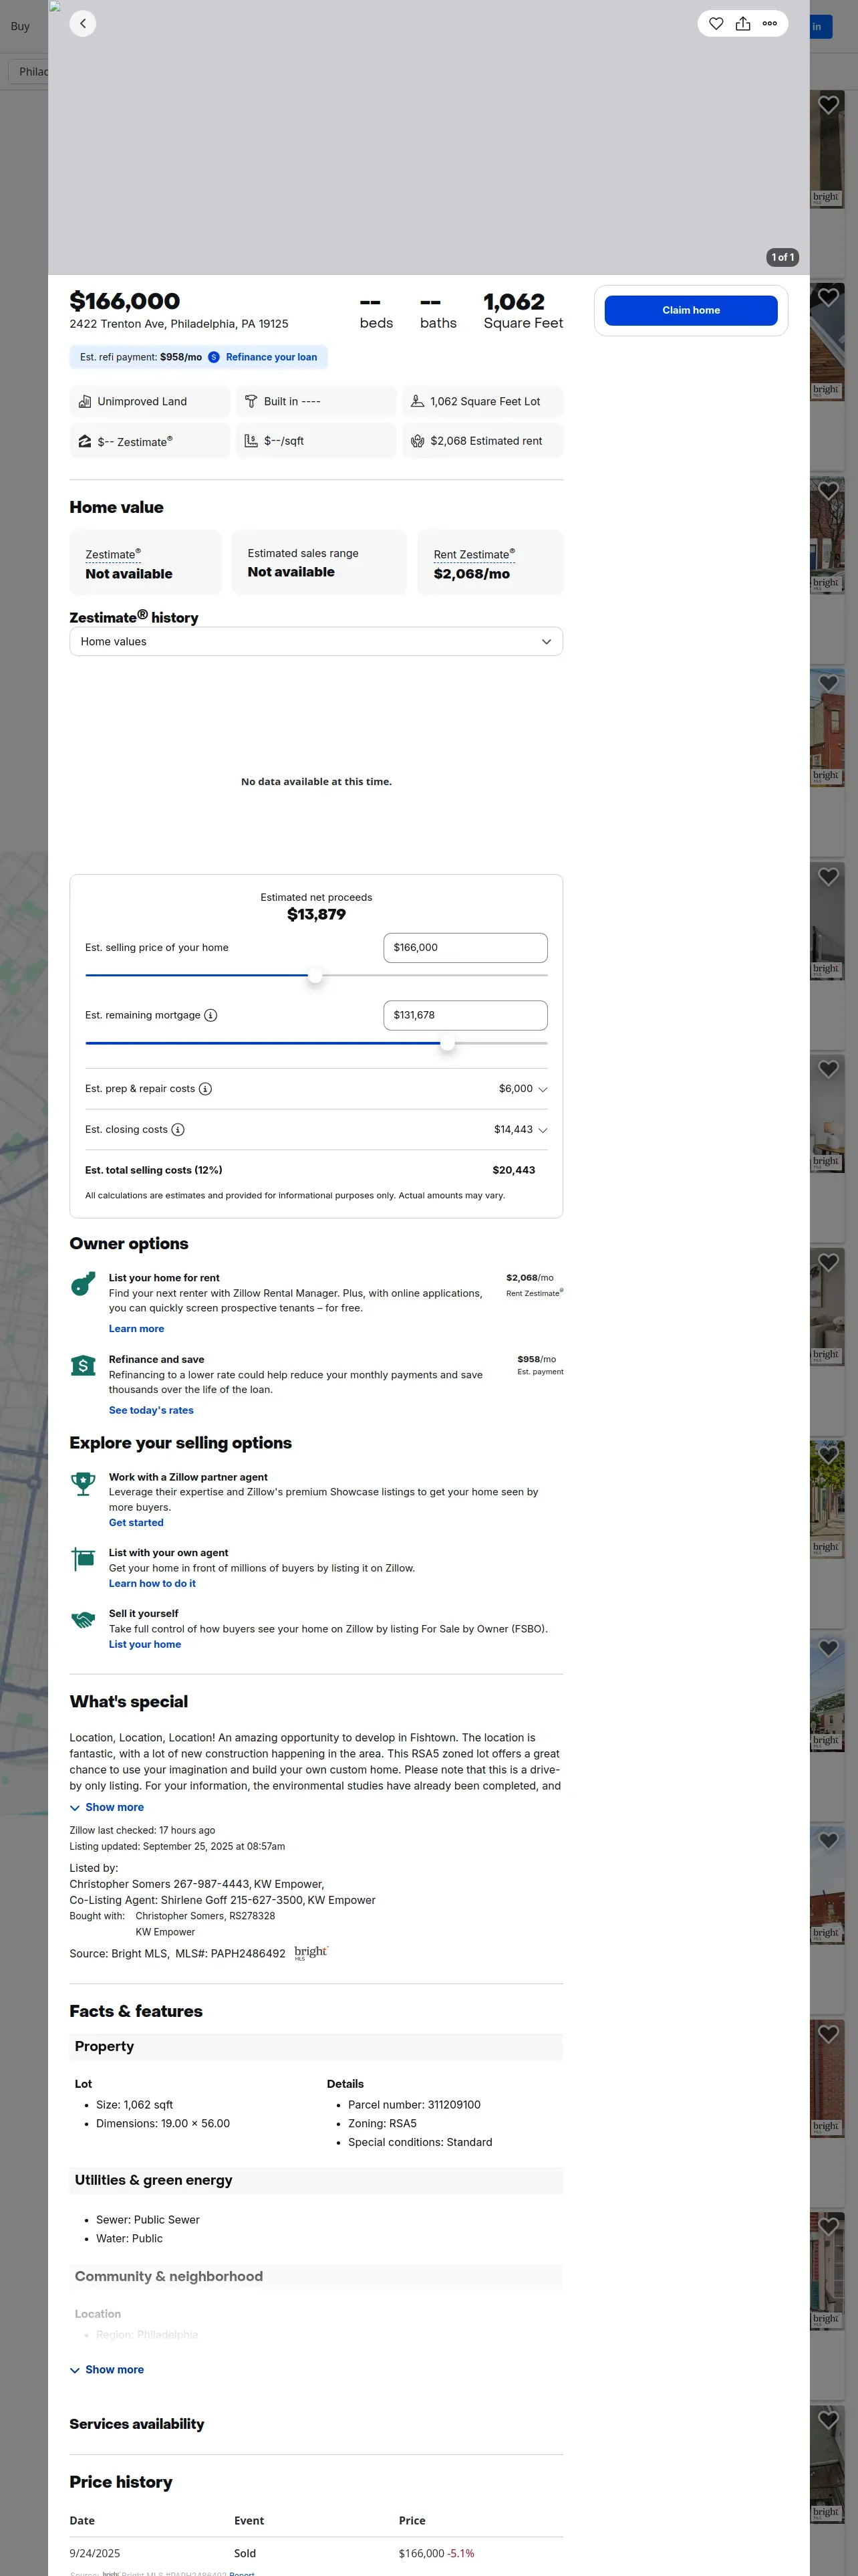The height and width of the screenshot is (2576, 858).
Task: Click the Built in hammer icon
Action: (252, 401)
